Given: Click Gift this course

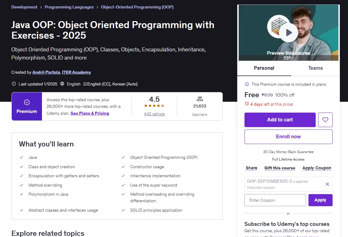Looking at the screenshot, I should point(280,168).
